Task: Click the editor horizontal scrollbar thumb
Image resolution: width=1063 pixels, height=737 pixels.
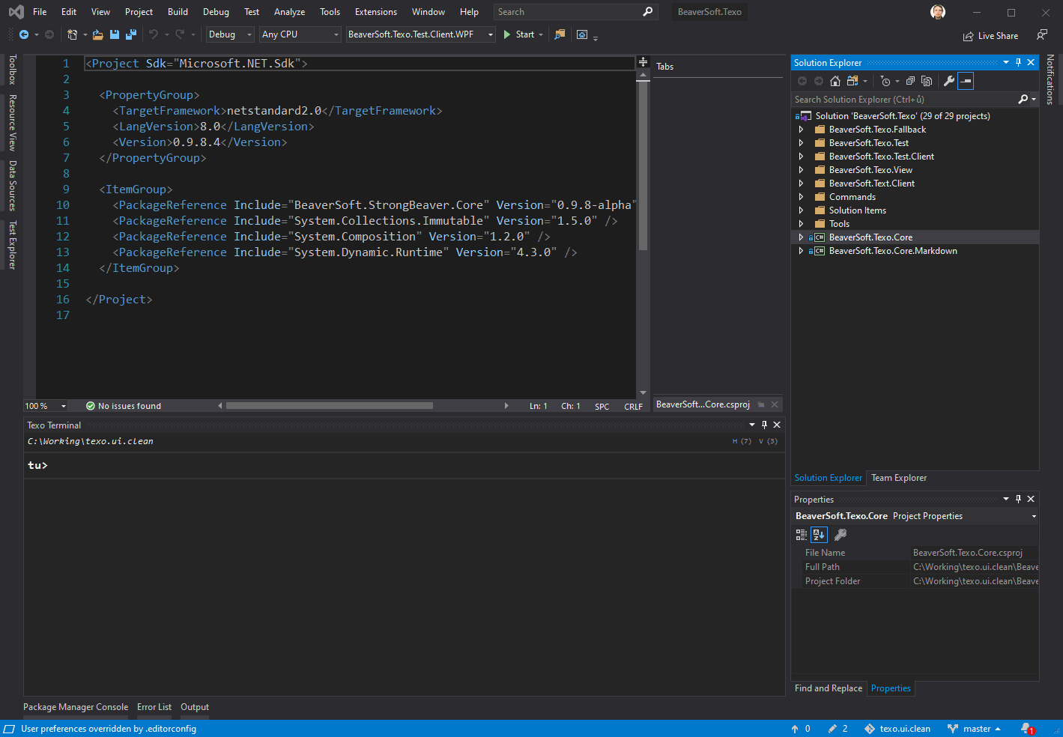Action: tap(330, 406)
